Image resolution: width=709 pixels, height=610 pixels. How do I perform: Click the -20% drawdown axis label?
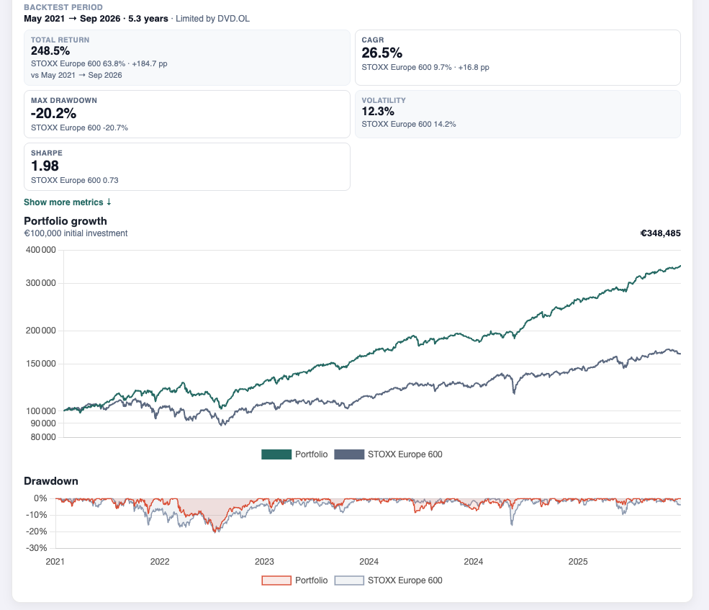[x=37, y=531]
